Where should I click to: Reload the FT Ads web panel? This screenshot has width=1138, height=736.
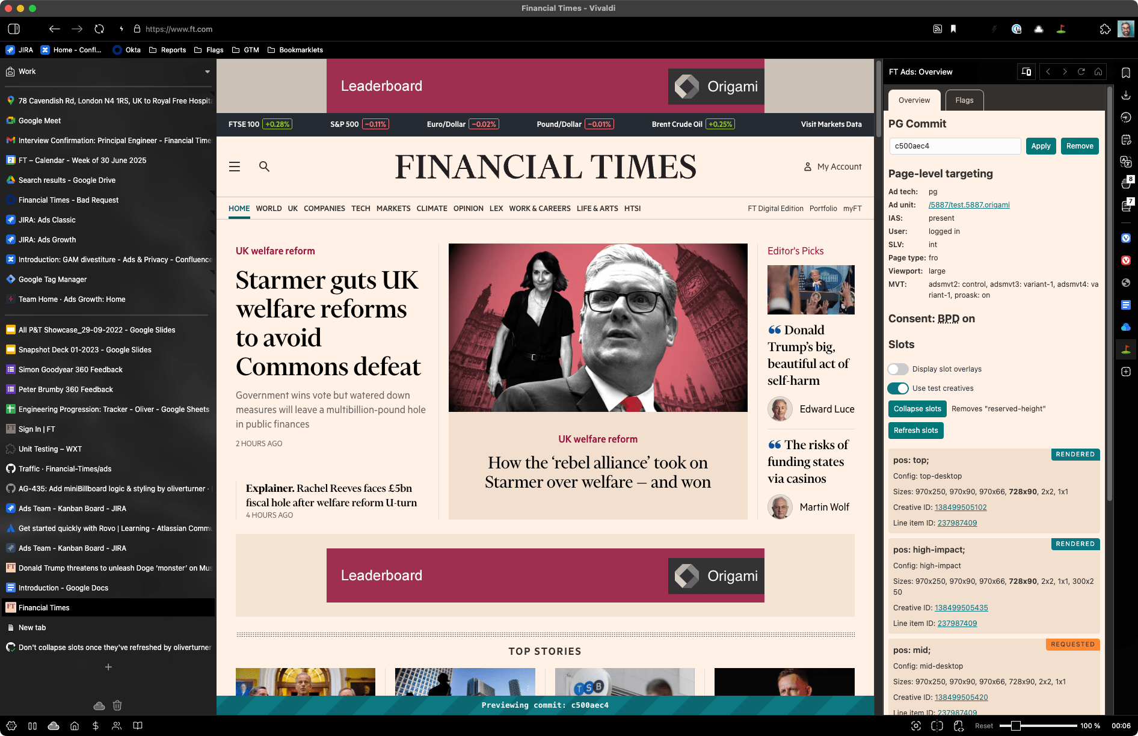point(1081,72)
